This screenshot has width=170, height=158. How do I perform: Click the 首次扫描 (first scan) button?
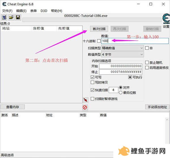tap(99, 29)
